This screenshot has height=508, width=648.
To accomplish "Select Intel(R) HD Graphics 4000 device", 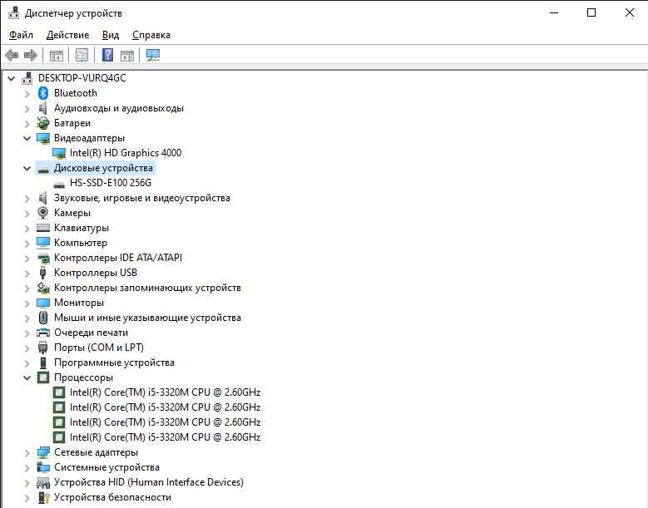I will [126, 153].
